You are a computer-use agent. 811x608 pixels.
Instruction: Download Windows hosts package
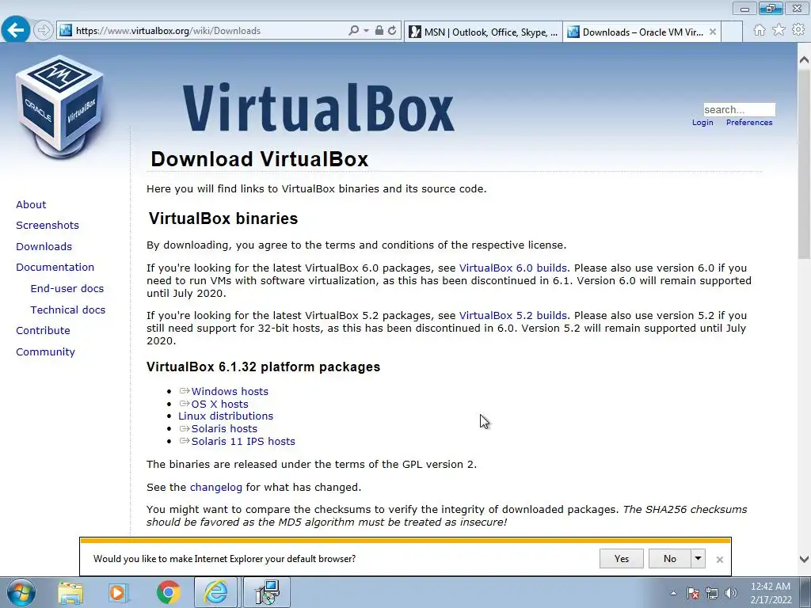(230, 391)
